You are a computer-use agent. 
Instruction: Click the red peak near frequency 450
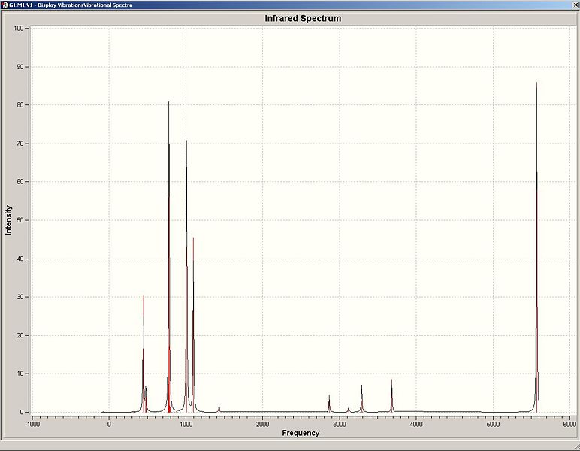coord(143,354)
